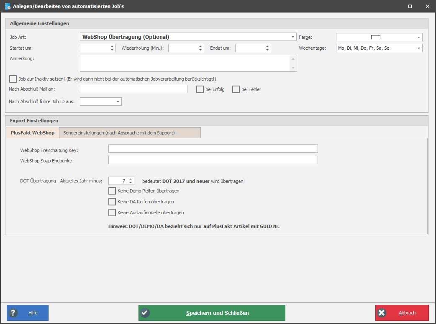Click the app icon in title bar
The image size is (436, 324).
[x=8, y=6]
